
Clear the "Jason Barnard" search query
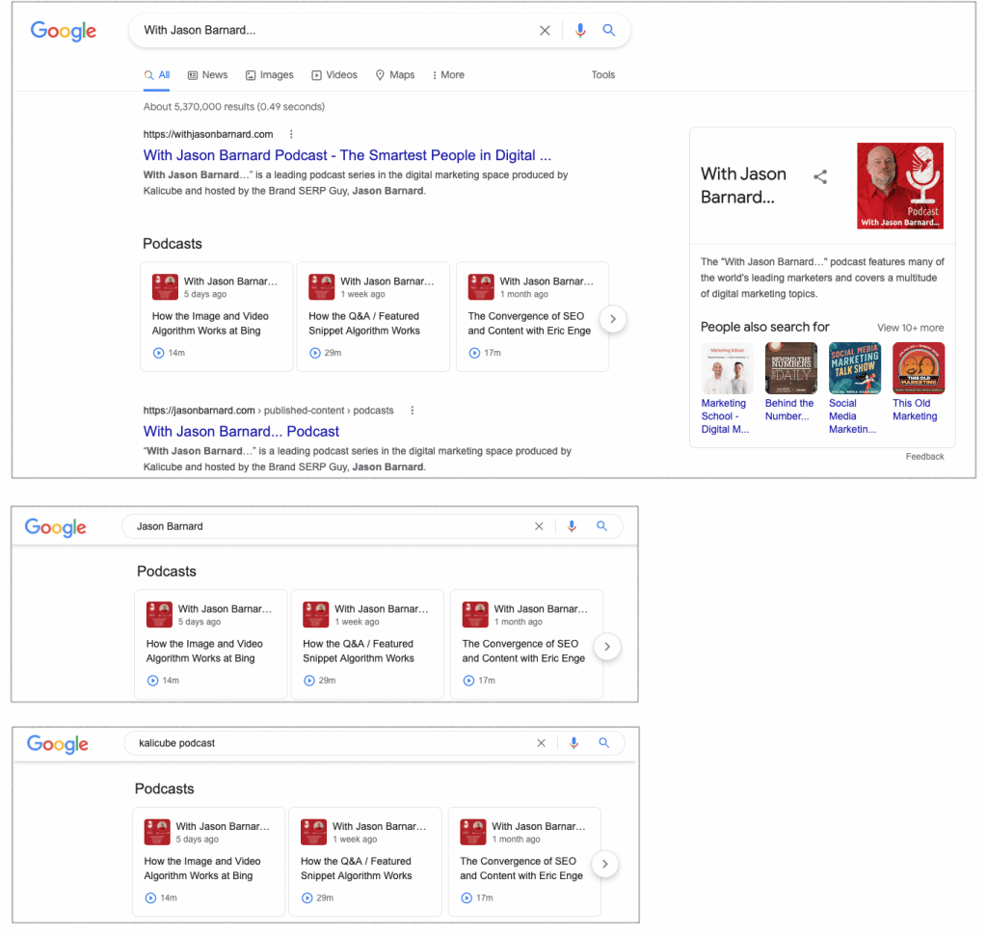click(539, 526)
